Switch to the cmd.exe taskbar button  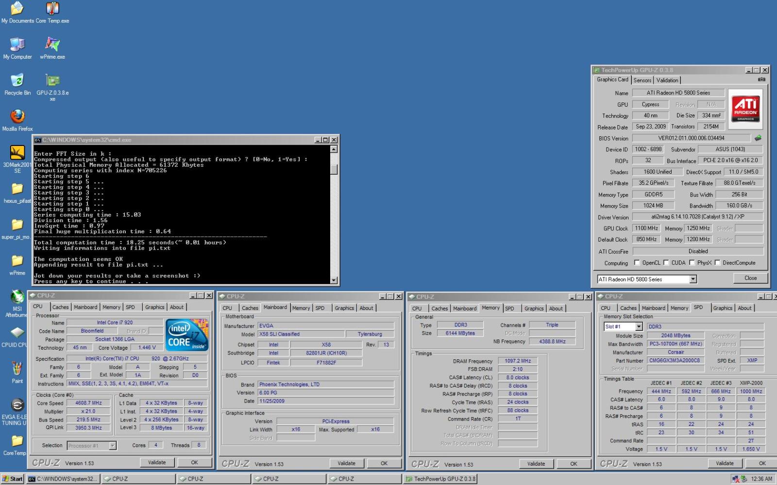(63, 479)
